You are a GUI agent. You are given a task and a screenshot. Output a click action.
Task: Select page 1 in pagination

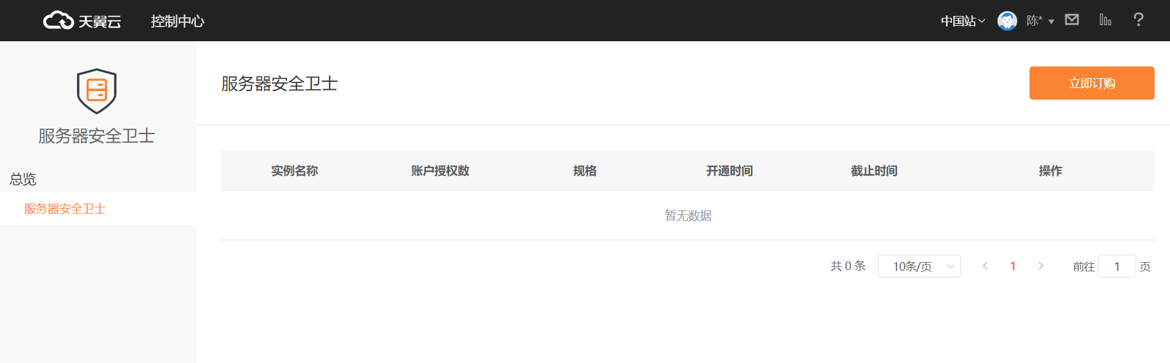(1013, 266)
